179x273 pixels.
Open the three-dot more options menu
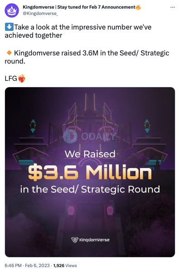(173, 7)
